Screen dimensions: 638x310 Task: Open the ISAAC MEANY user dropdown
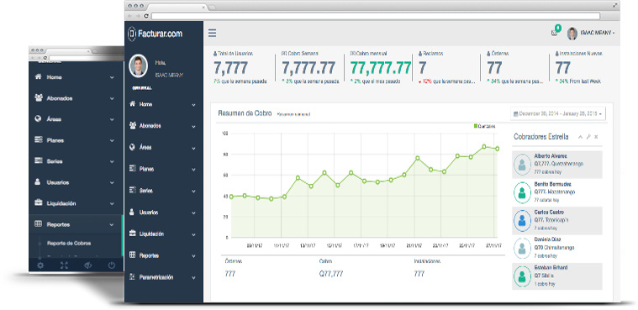[x=598, y=33]
